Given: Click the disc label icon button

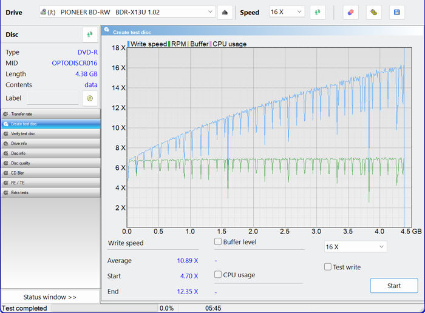Looking at the screenshot, I should (x=90, y=98).
